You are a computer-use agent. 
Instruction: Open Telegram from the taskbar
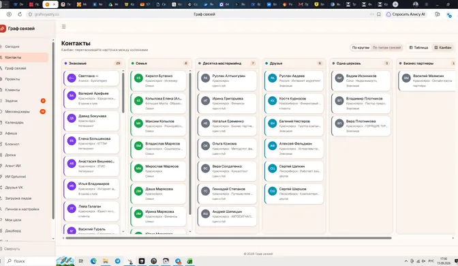point(117,261)
